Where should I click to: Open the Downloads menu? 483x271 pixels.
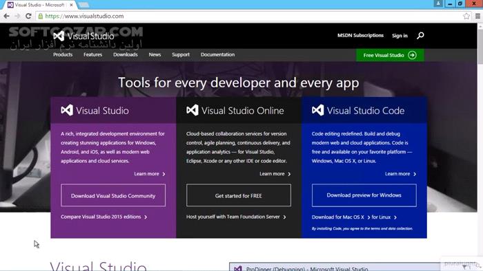[126, 54]
